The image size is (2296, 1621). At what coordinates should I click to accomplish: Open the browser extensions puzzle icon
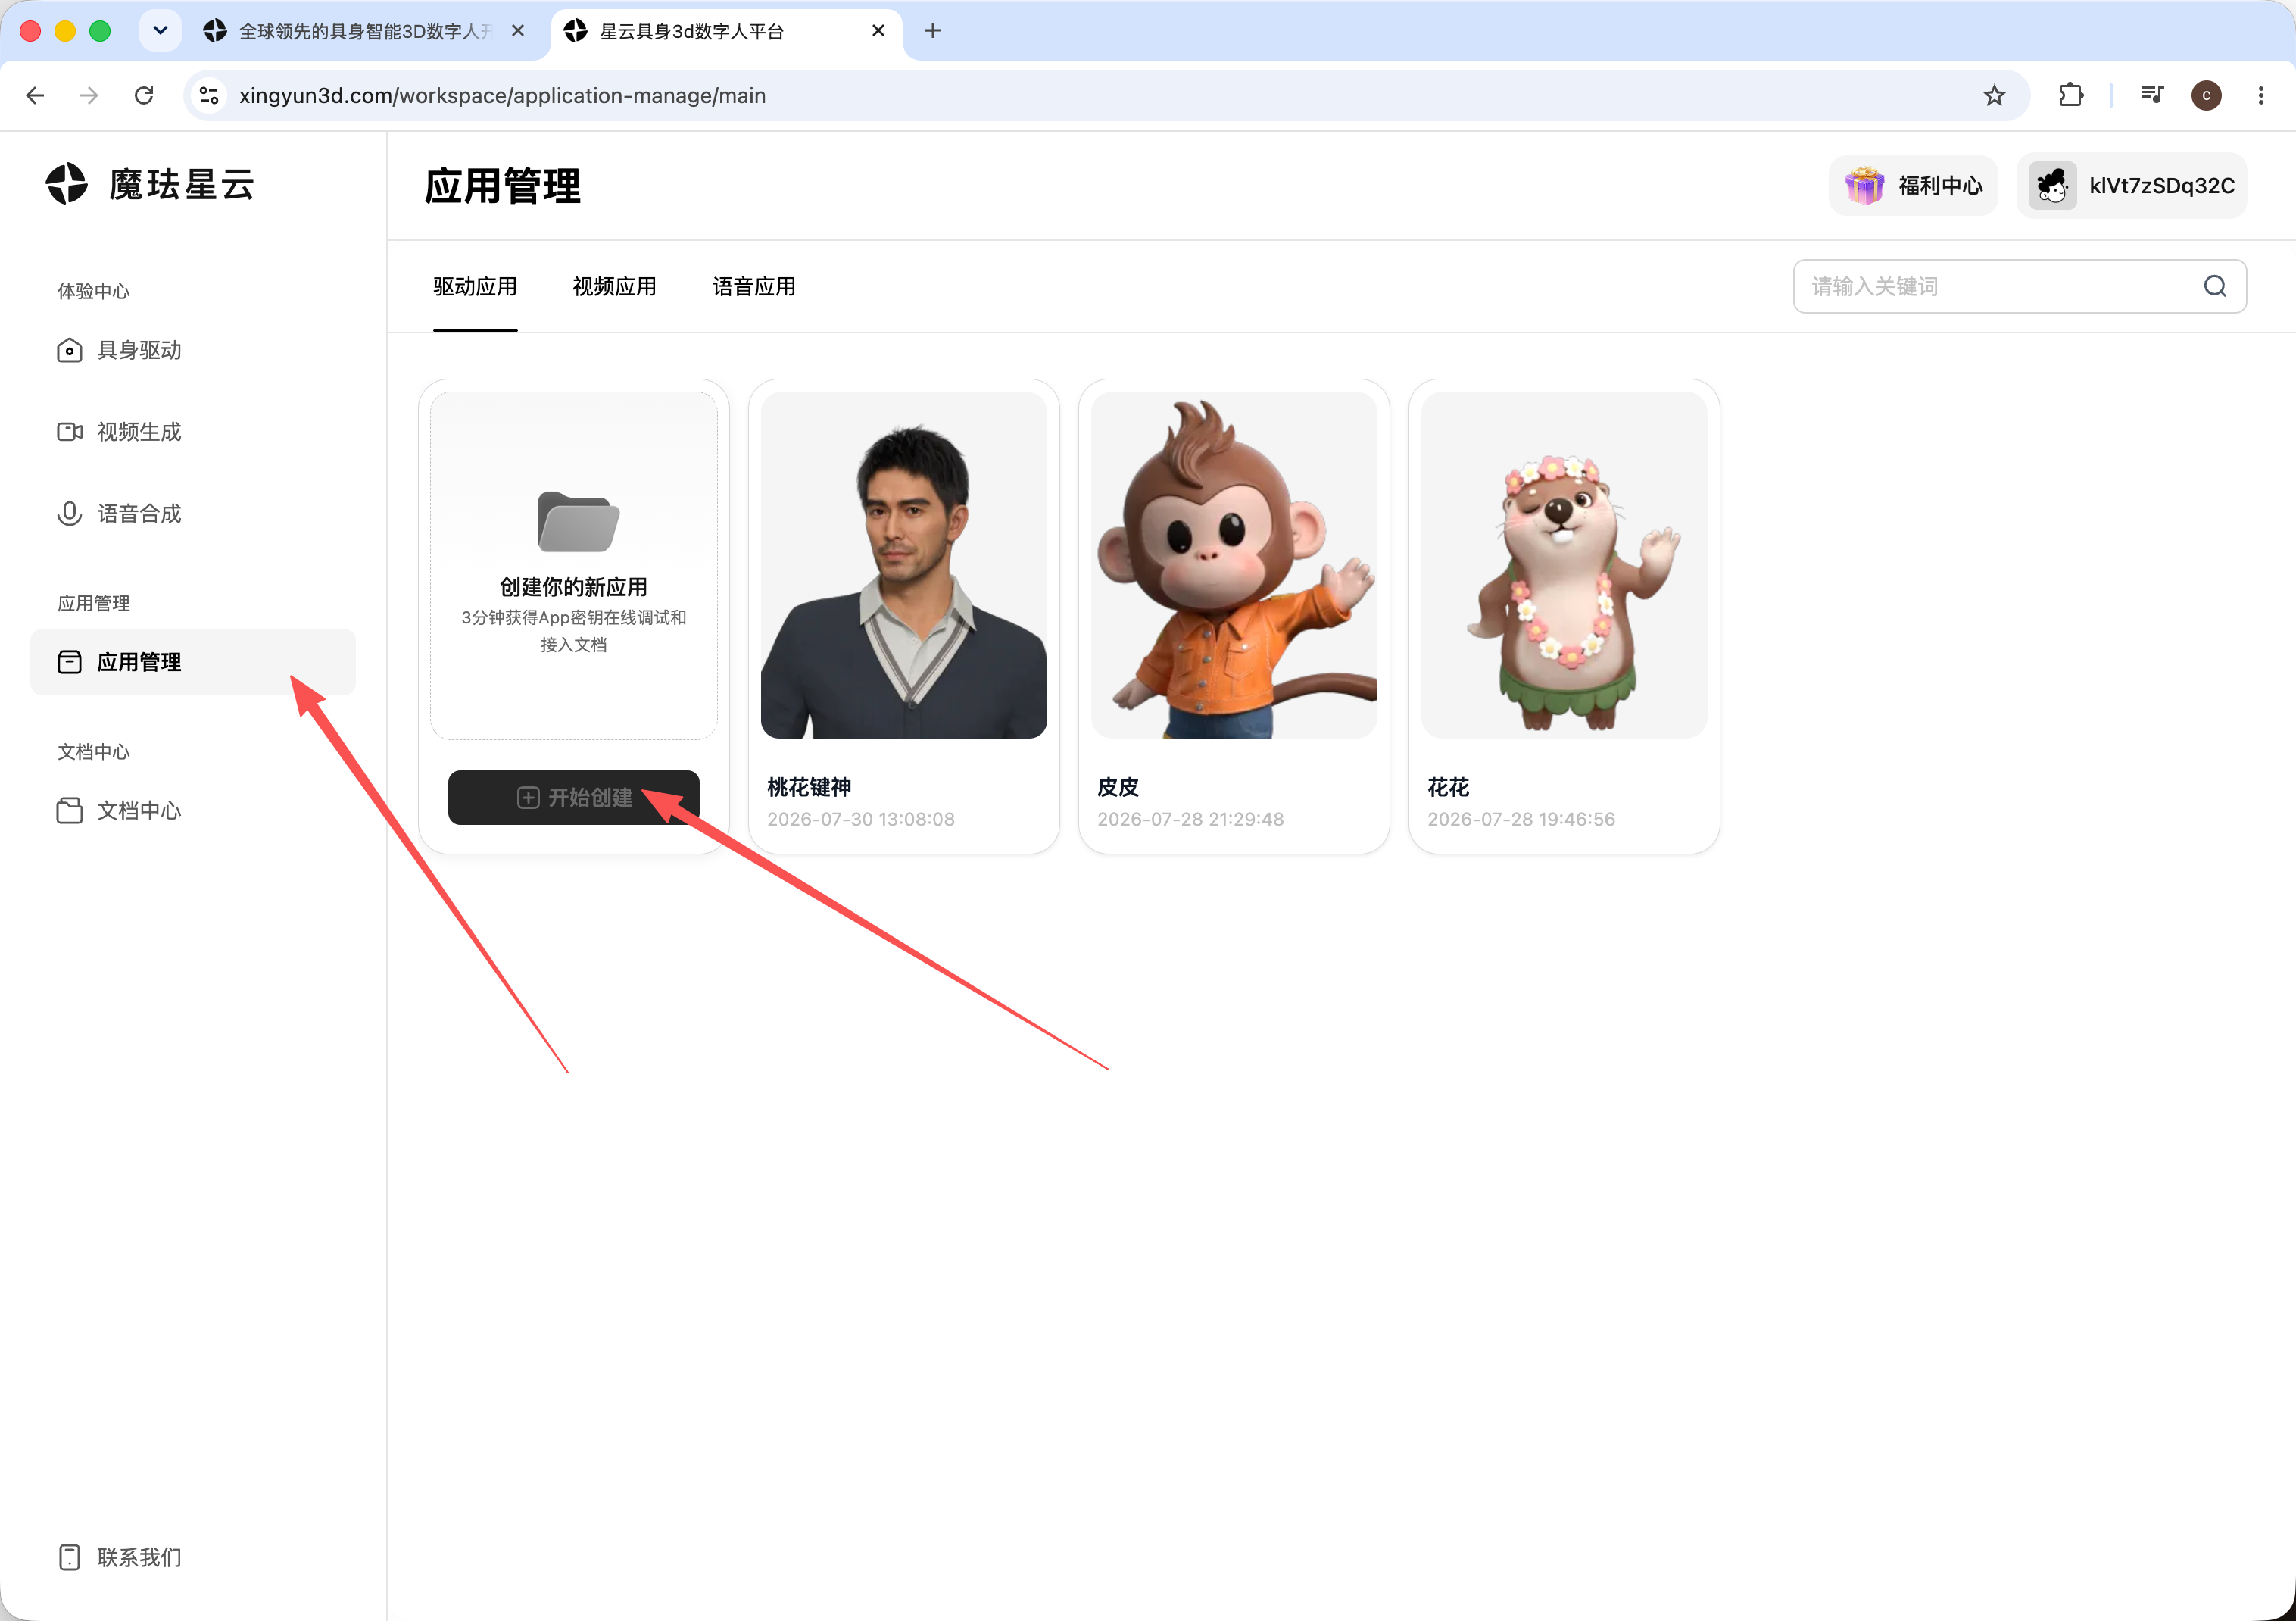coord(2071,95)
